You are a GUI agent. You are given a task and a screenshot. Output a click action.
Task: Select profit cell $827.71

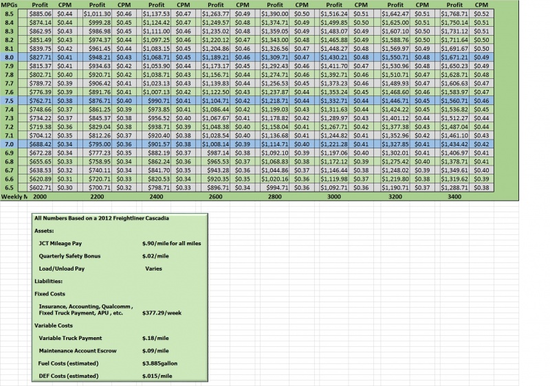point(40,57)
